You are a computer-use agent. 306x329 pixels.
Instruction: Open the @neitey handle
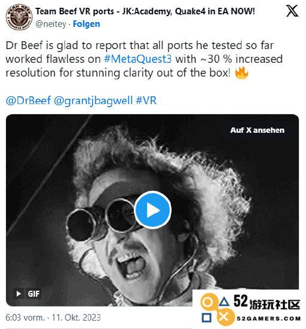click(x=51, y=24)
